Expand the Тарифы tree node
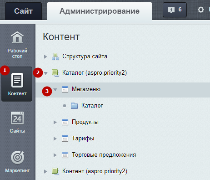Viewport: 210px width, 180px height. [55, 139]
